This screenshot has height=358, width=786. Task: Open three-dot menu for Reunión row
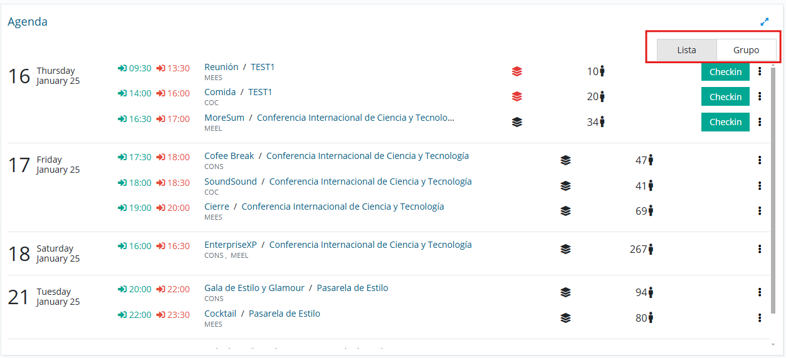(760, 71)
